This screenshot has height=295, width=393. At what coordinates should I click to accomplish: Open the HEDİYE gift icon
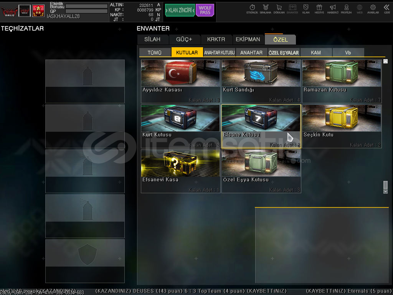point(319,9)
